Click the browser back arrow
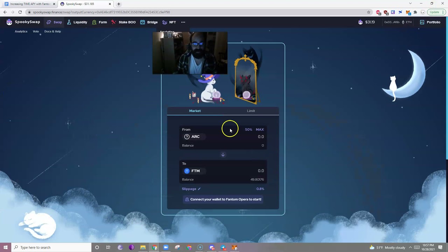448x252 pixels. click(5, 12)
